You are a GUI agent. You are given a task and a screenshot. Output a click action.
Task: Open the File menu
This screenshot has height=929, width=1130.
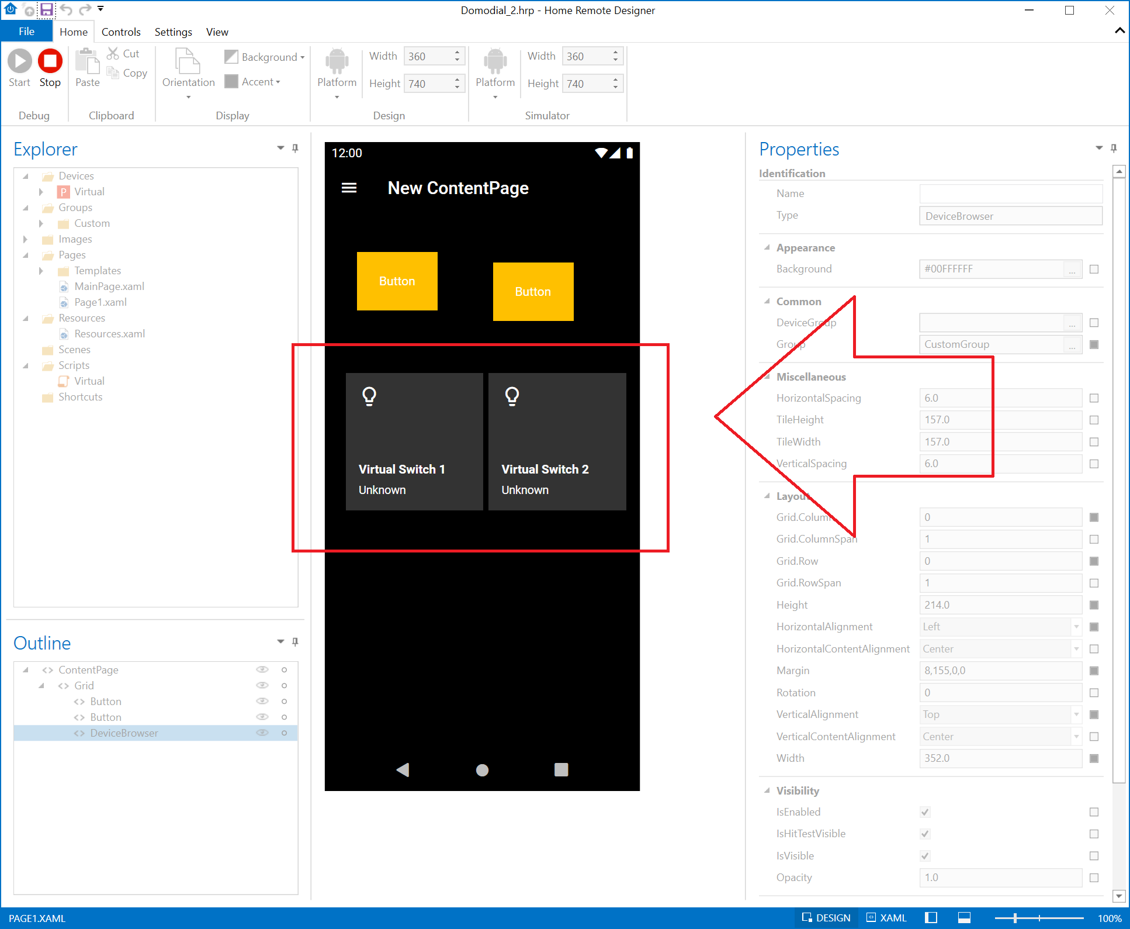tap(26, 32)
